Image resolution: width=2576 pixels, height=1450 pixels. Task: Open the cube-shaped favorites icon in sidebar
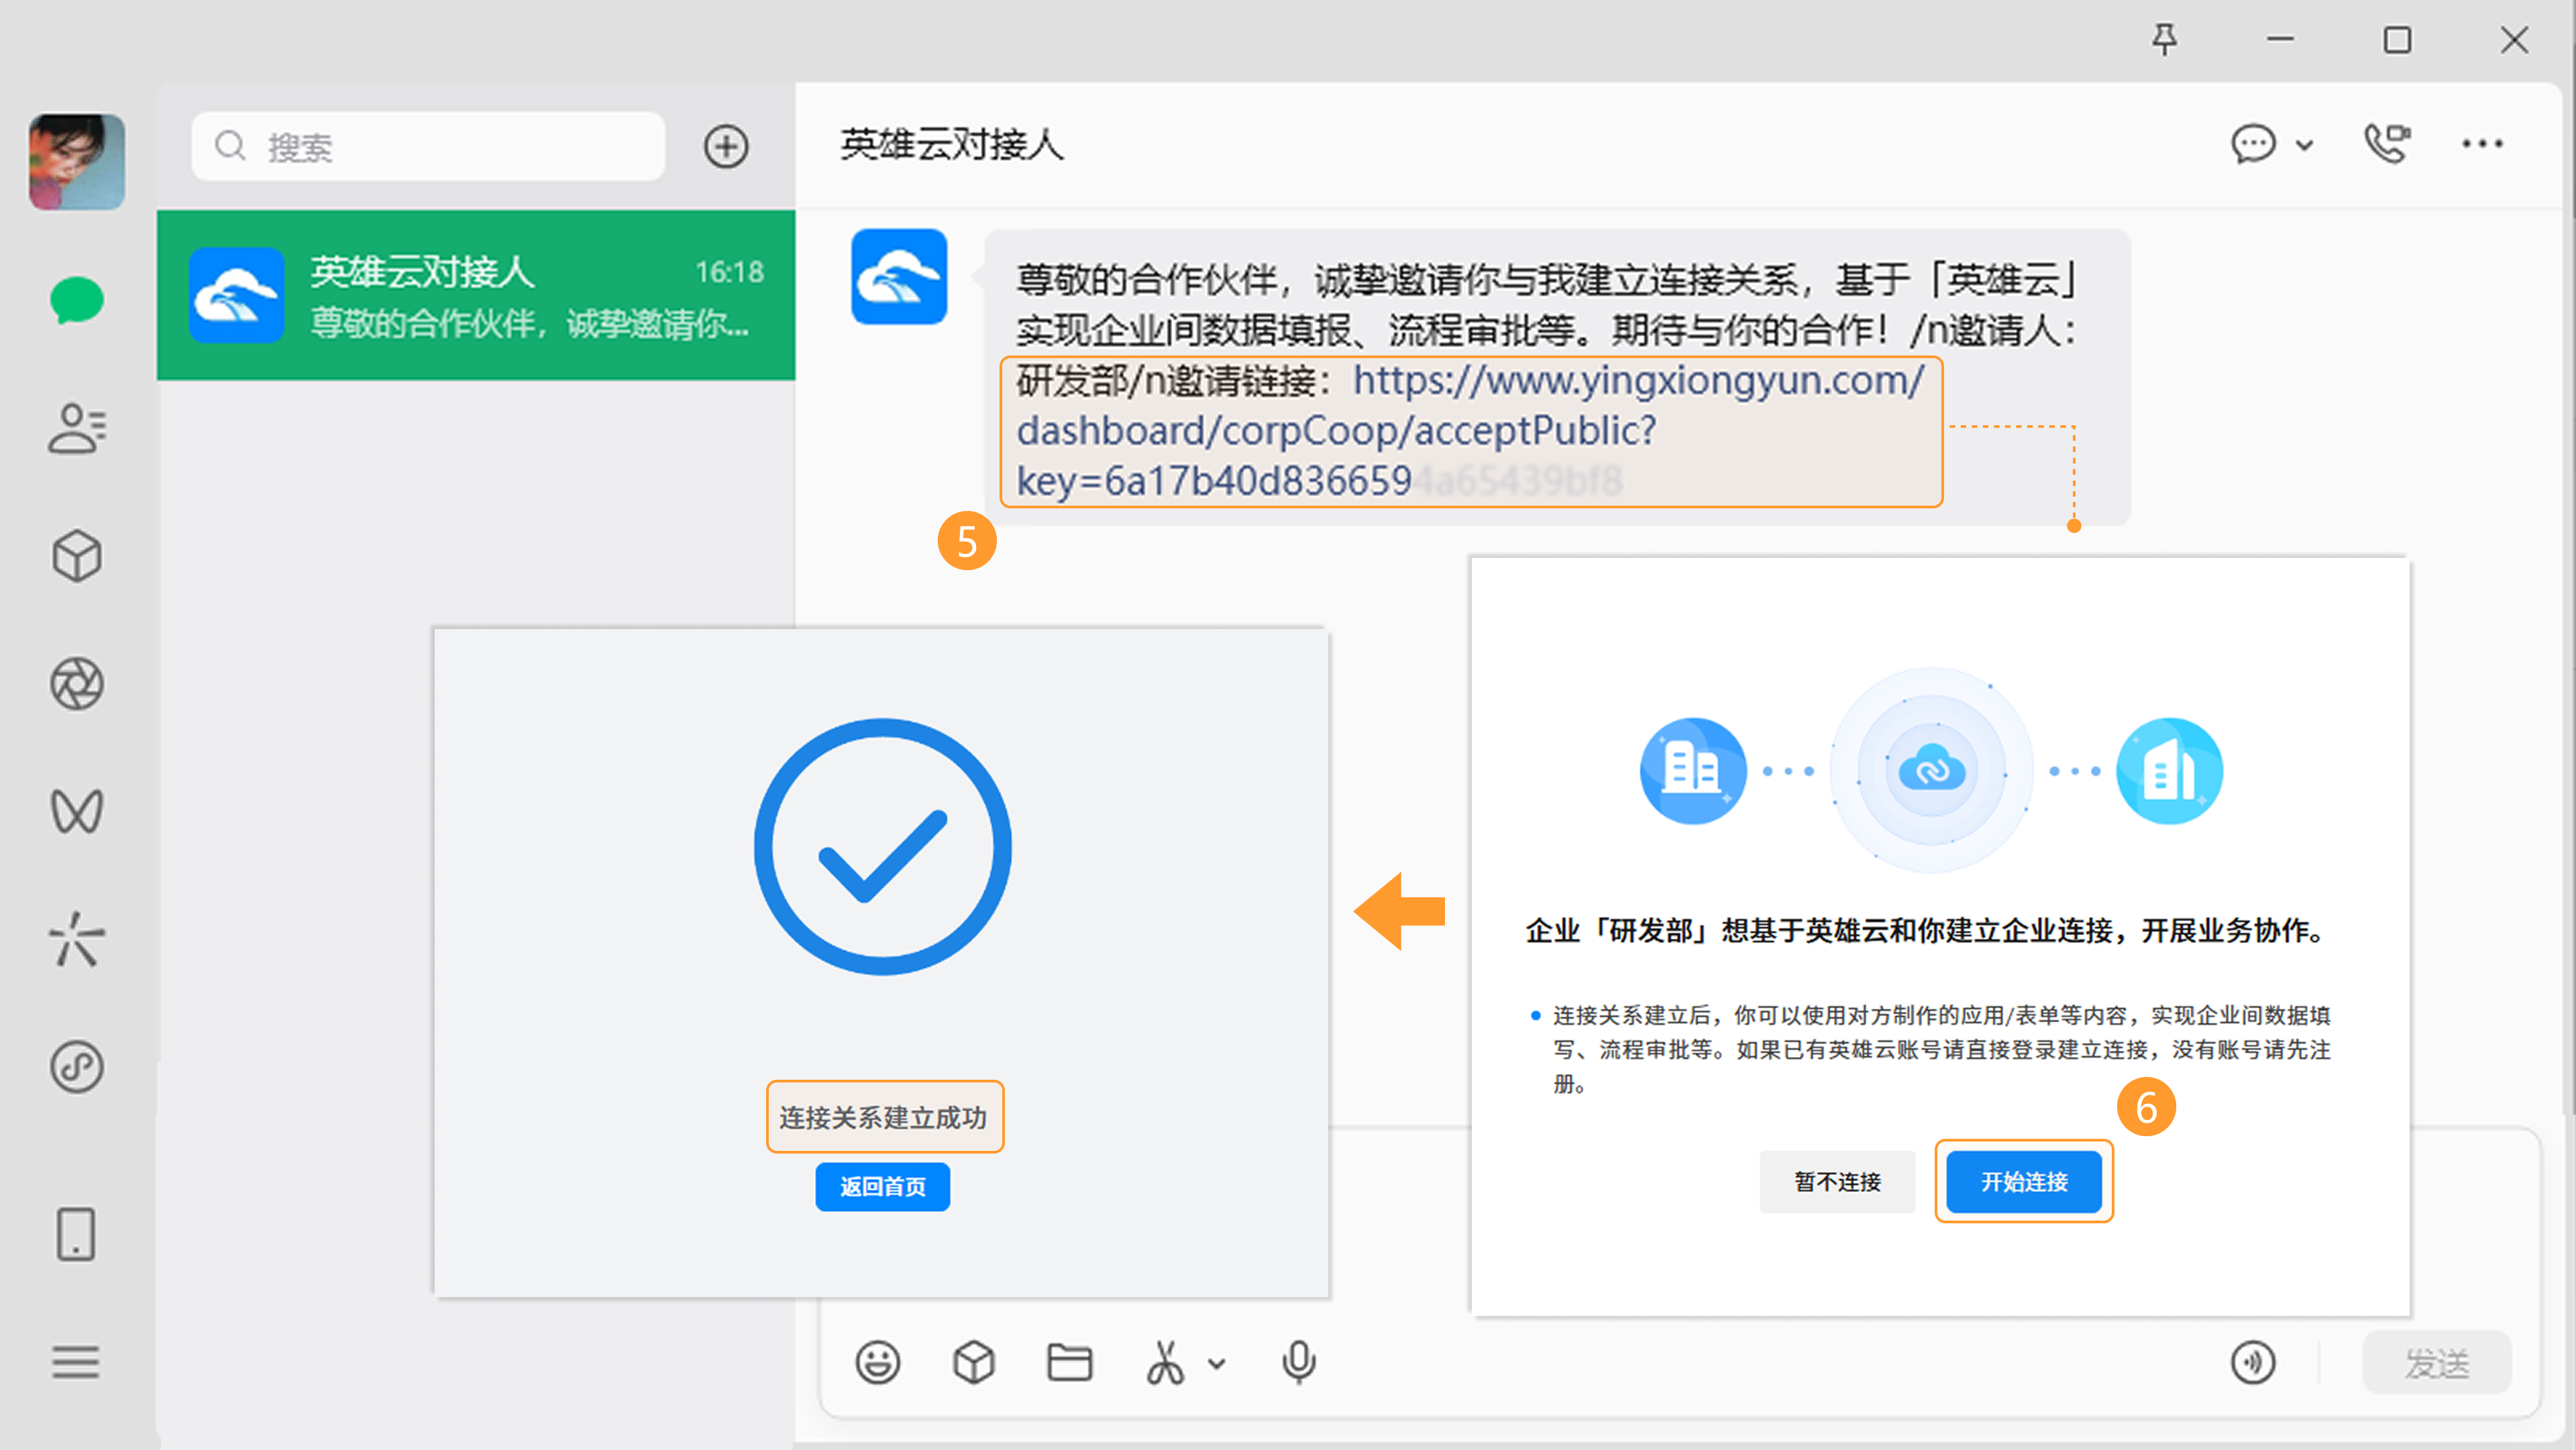pyautogui.click(x=77, y=556)
